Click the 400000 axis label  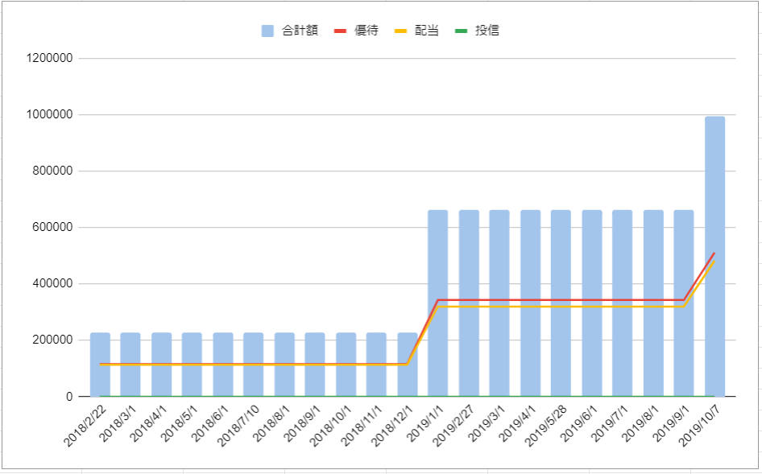[52, 283]
